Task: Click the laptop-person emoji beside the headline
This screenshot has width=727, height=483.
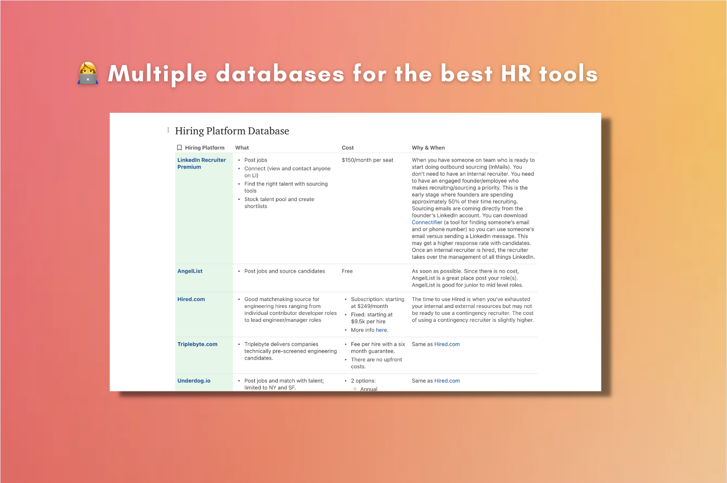Action: 88,73
